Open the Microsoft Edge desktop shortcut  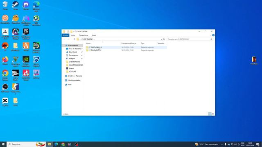coord(36,7)
